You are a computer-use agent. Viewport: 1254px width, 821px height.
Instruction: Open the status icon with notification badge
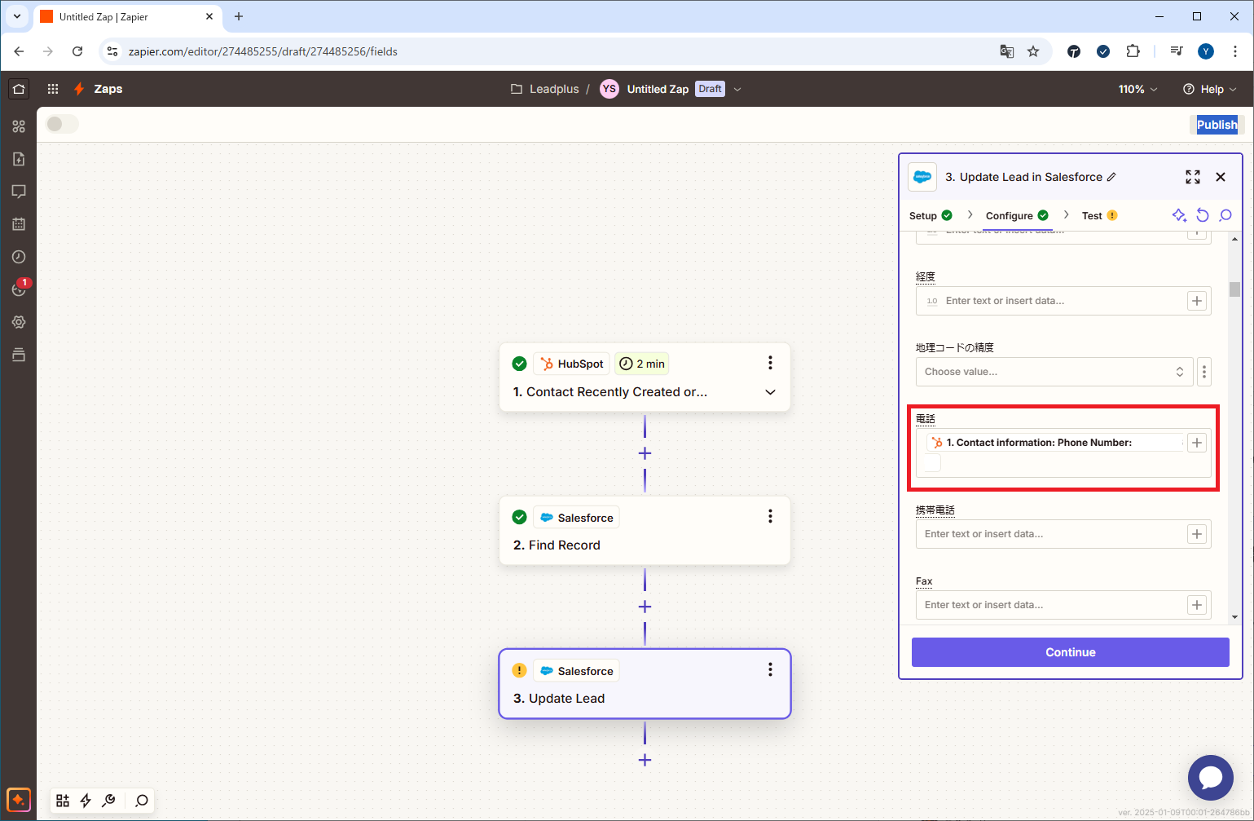(x=19, y=289)
